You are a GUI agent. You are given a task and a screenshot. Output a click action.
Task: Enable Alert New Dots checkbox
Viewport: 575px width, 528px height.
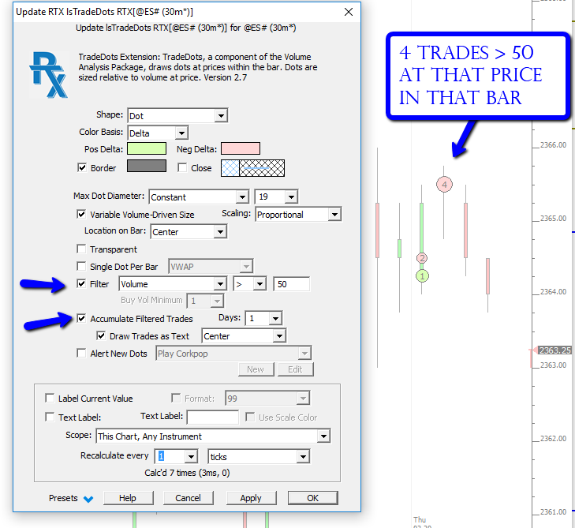[x=81, y=353]
